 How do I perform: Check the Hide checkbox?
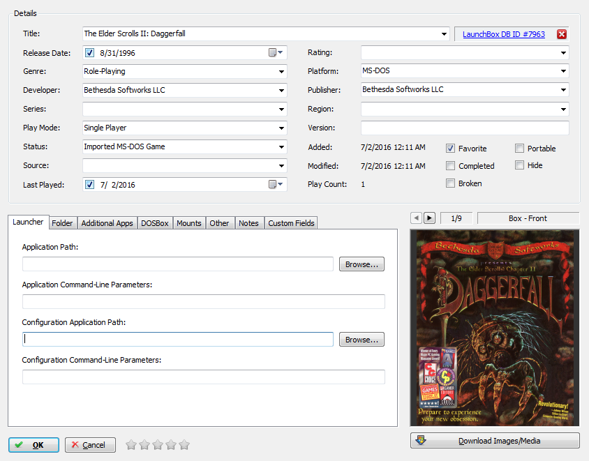(519, 165)
